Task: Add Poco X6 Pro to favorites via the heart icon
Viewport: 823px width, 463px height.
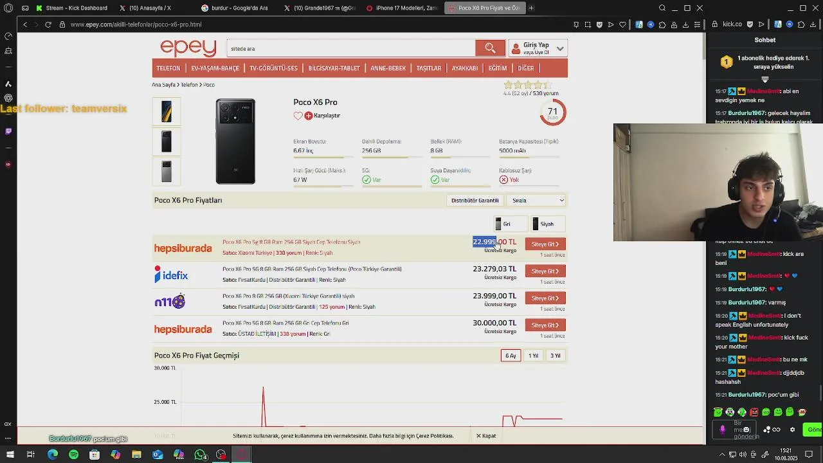Action: (x=298, y=116)
